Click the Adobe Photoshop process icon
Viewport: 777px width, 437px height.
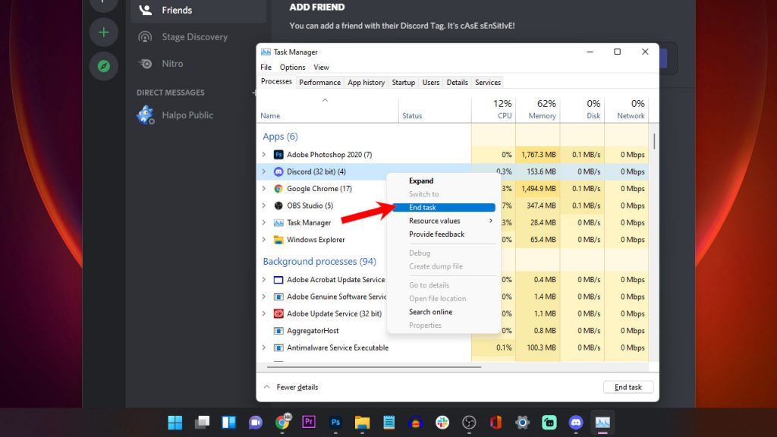pos(278,155)
